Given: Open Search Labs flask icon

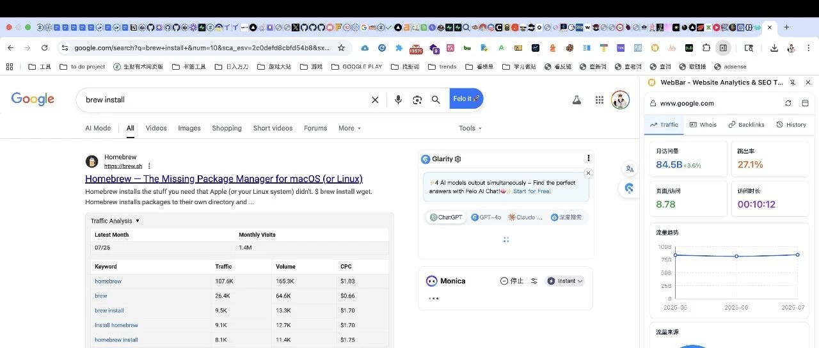Looking at the screenshot, I should pos(576,100).
